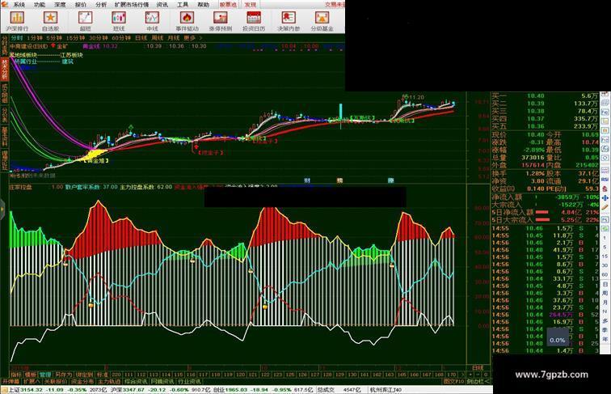
Task: Open the 工具 menu
Action: (183, 5)
